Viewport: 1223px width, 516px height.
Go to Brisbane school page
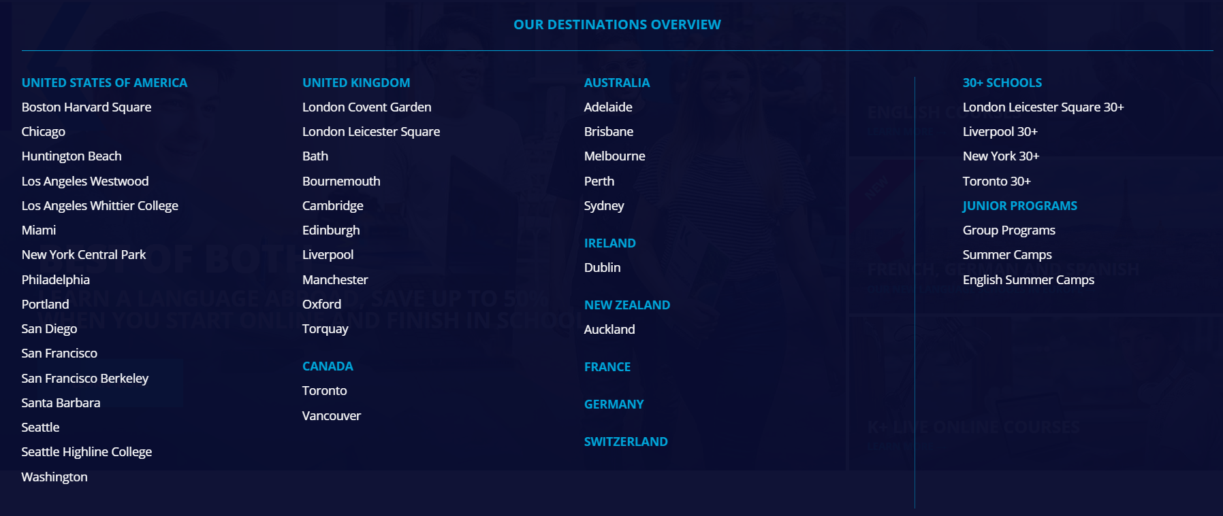(x=609, y=131)
